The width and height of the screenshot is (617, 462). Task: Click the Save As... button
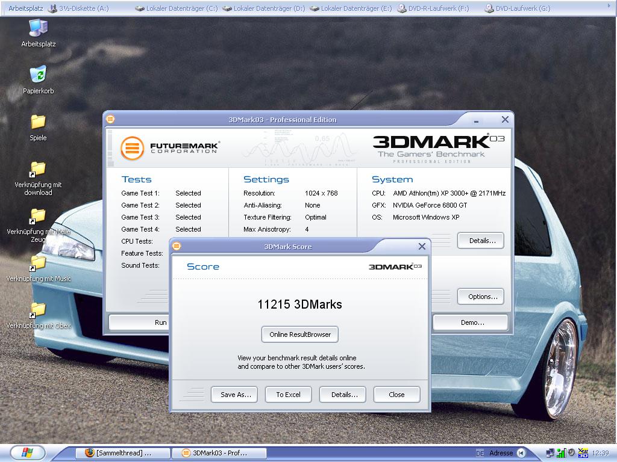pos(234,395)
